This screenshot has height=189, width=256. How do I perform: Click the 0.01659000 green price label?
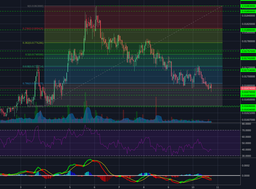point(248,95)
